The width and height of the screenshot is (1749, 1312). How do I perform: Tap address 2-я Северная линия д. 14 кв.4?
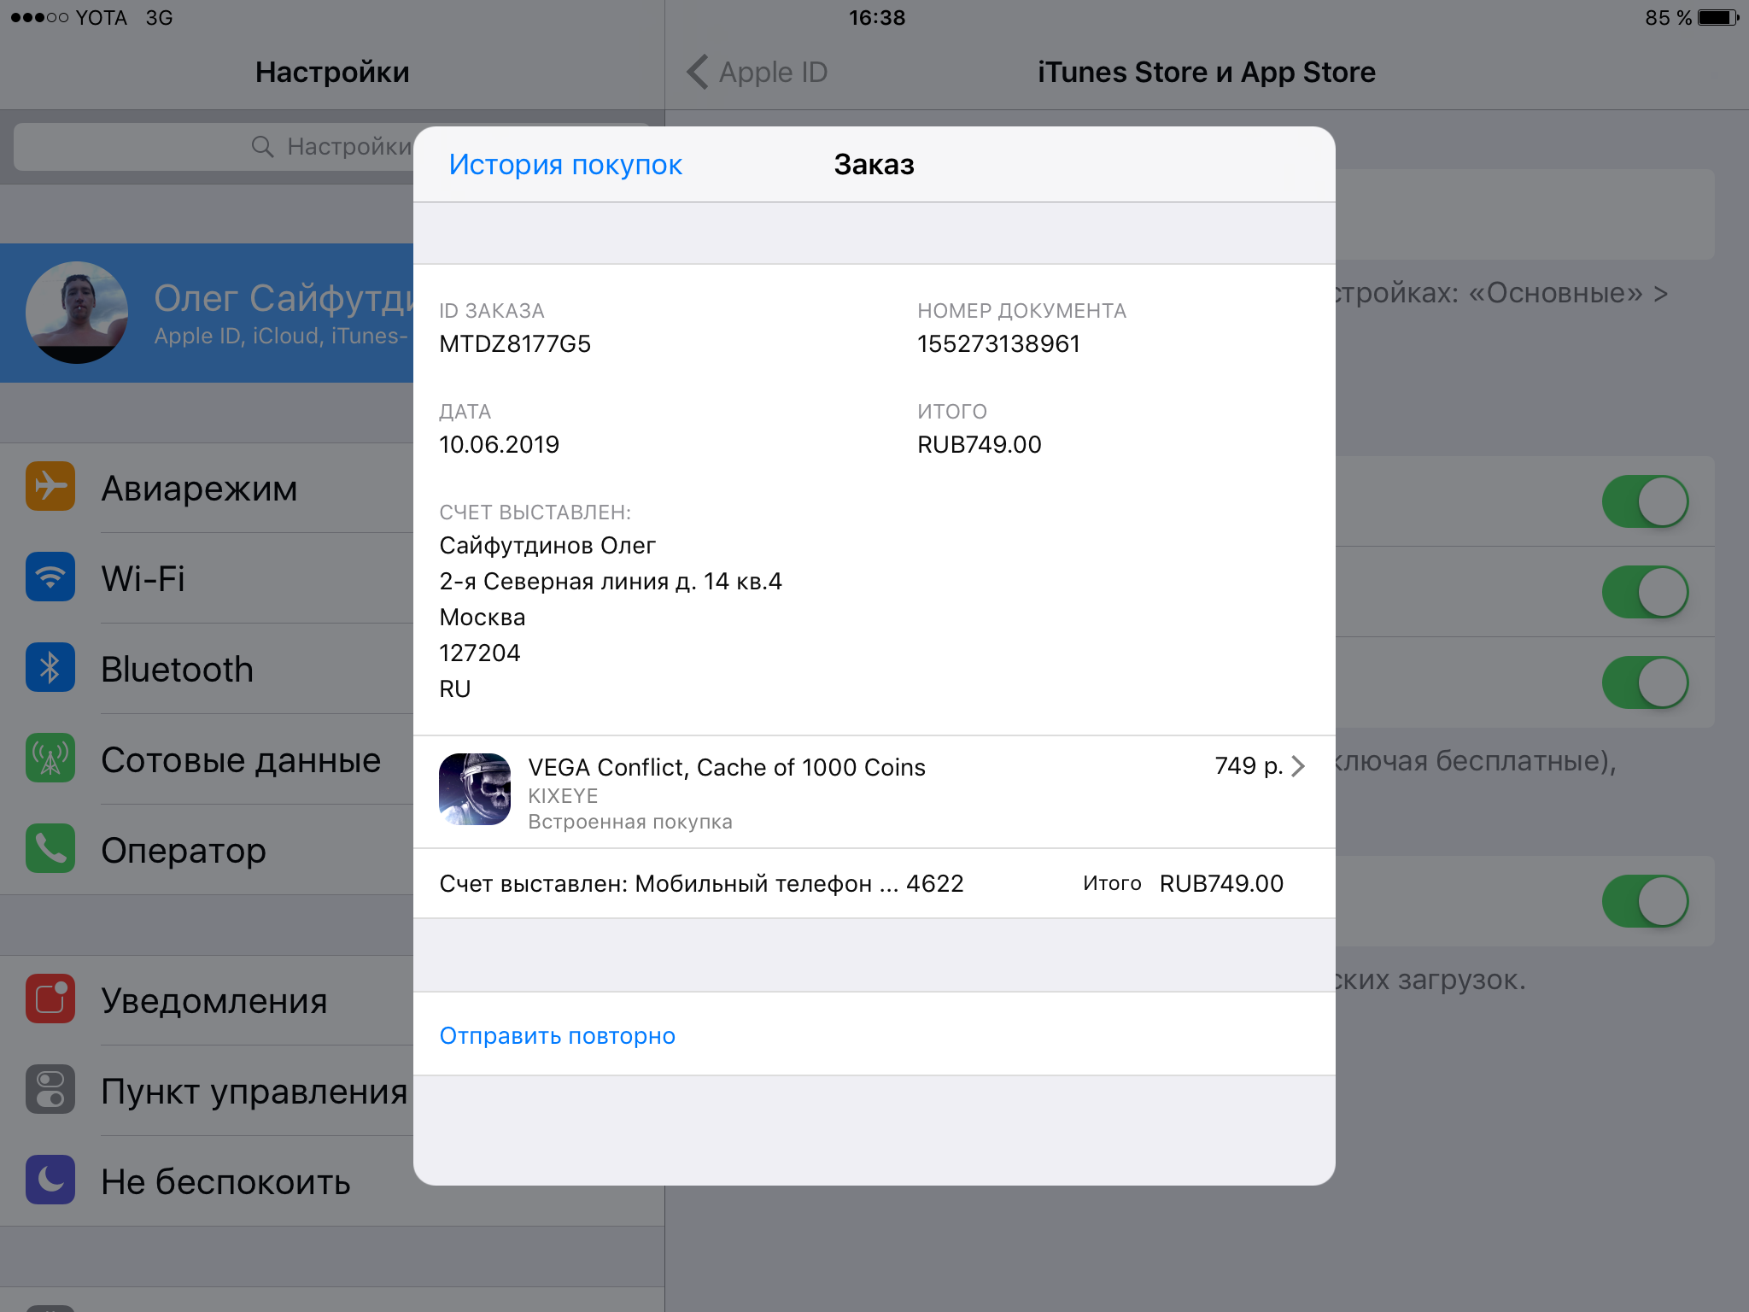[x=611, y=582]
